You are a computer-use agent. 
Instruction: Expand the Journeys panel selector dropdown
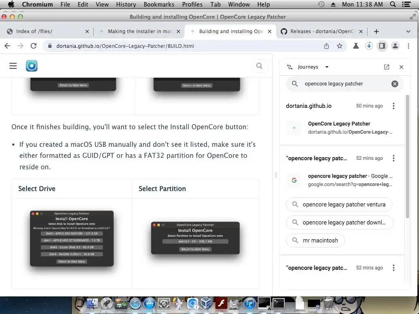point(327,67)
